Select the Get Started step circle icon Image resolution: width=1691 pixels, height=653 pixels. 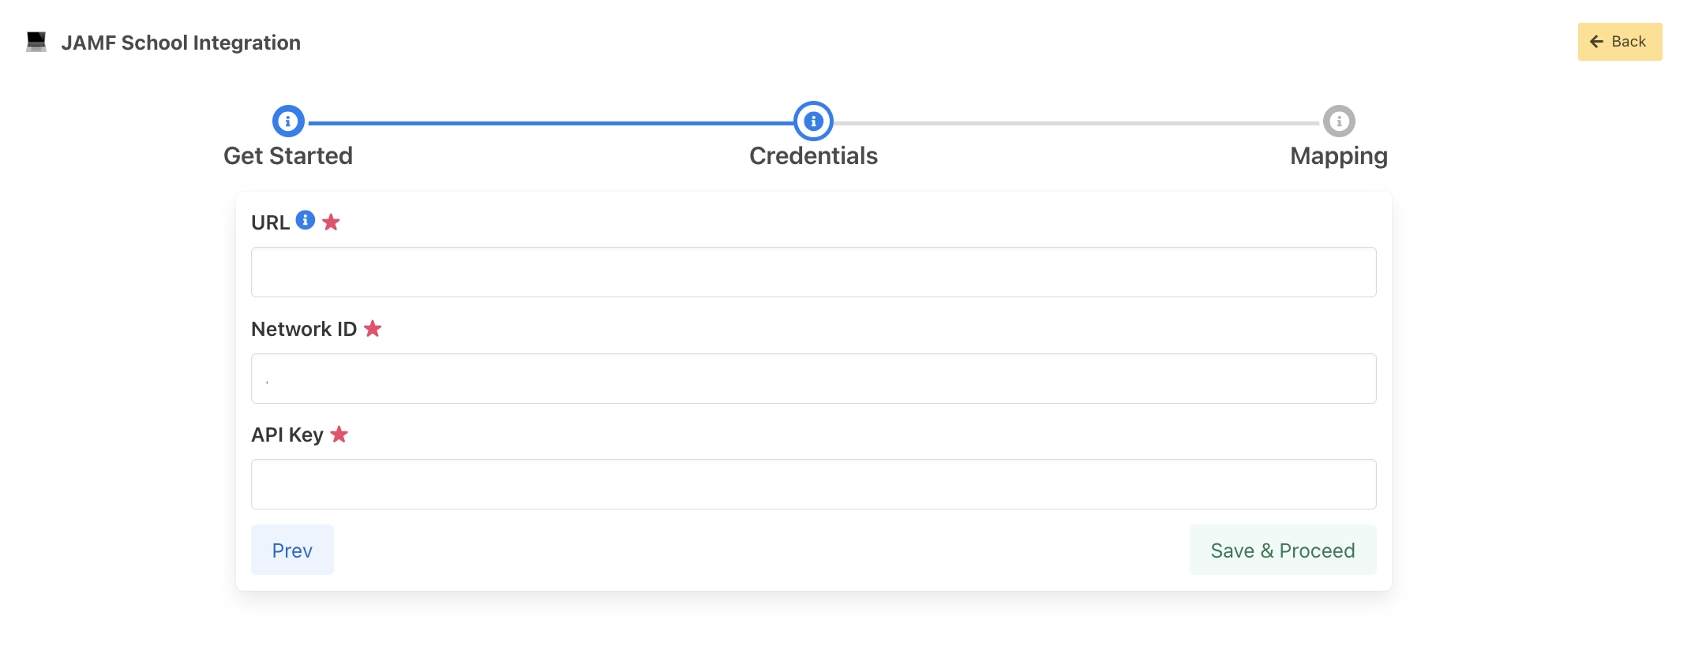[x=288, y=121]
